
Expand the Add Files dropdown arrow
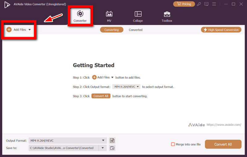tap(30, 30)
